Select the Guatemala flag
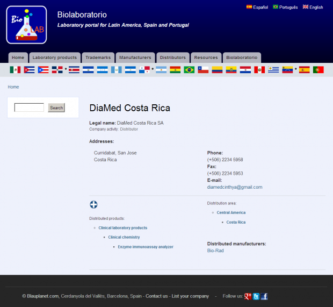This screenshot has height=307, width=333. 117,70
